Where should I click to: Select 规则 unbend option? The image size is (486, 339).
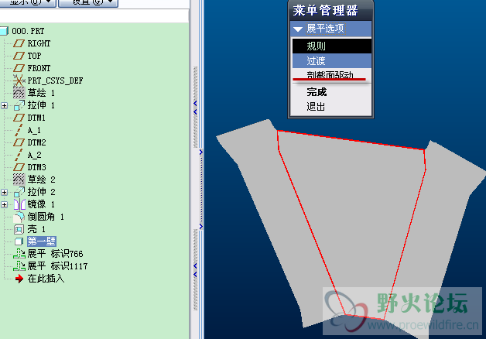(x=332, y=46)
